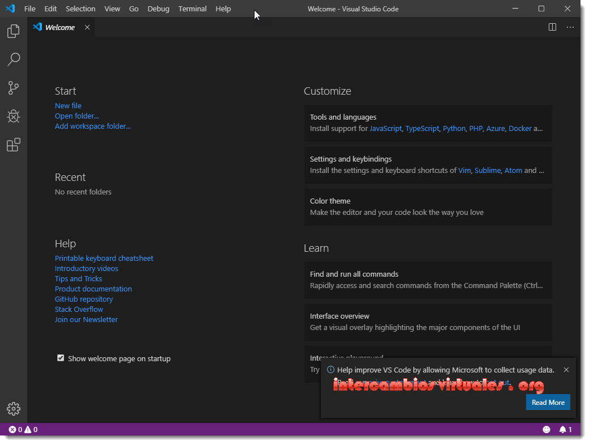Open Tips and Tricks link
This screenshot has height=444, width=589.
coord(78,279)
